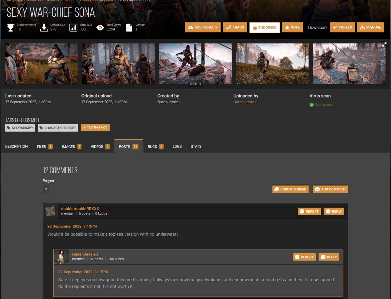This screenshot has height=299, width=391.
Task: Report doubletroubleRRXXX's comment
Action: pos(309,212)
